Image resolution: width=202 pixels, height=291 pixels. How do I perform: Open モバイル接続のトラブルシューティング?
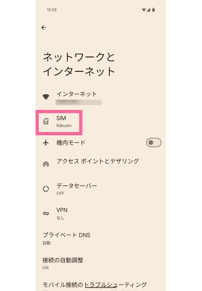[95, 285]
